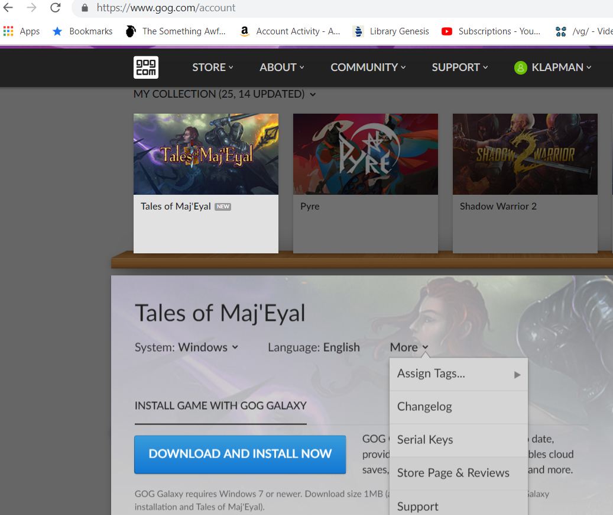Open The Something Awful bookmark icon

131,31
